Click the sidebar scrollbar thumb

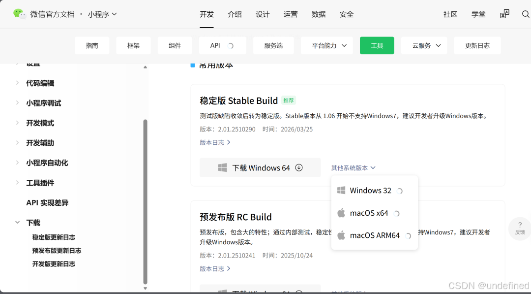pyautogui.click(x=145, y=202)
